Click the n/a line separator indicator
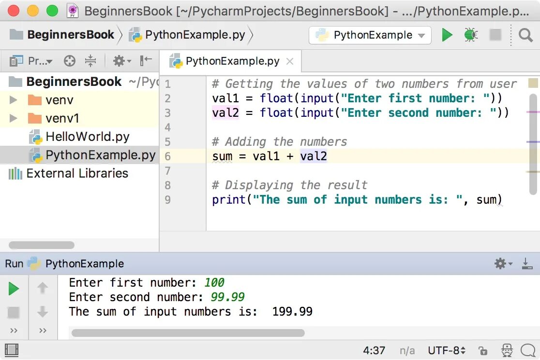 pos(407,351)
